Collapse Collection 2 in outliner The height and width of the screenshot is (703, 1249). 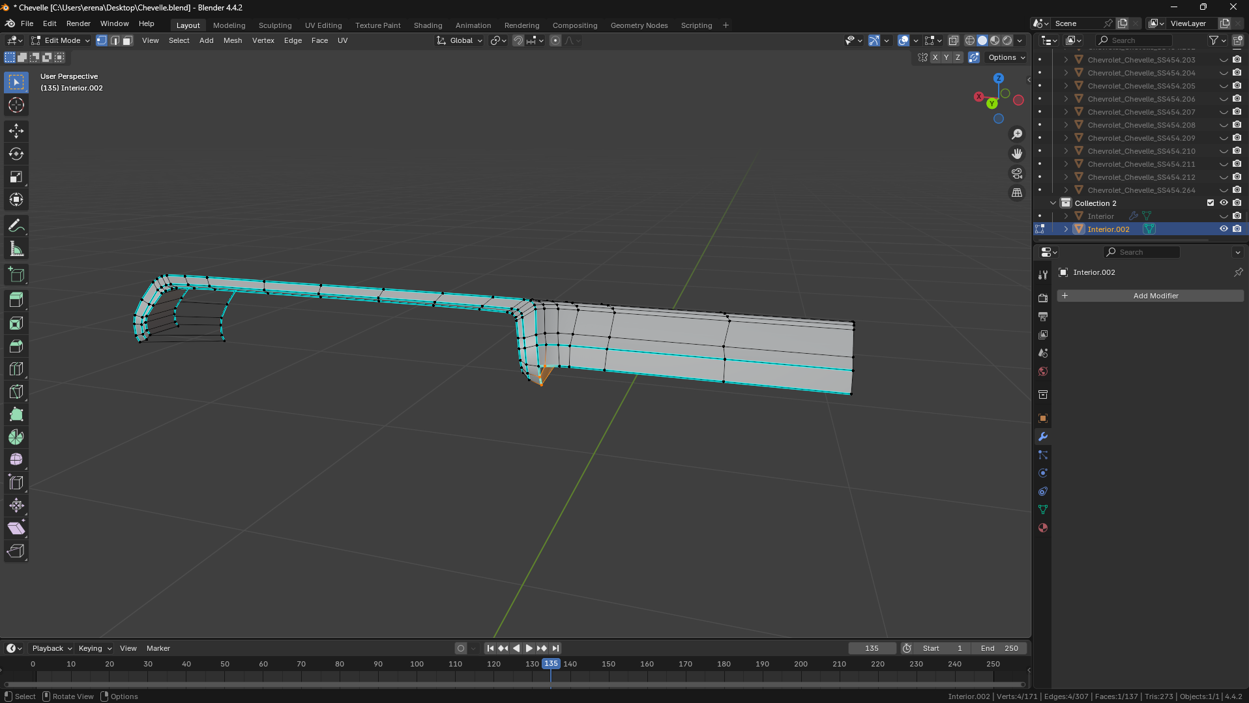tap(1053, 203)
